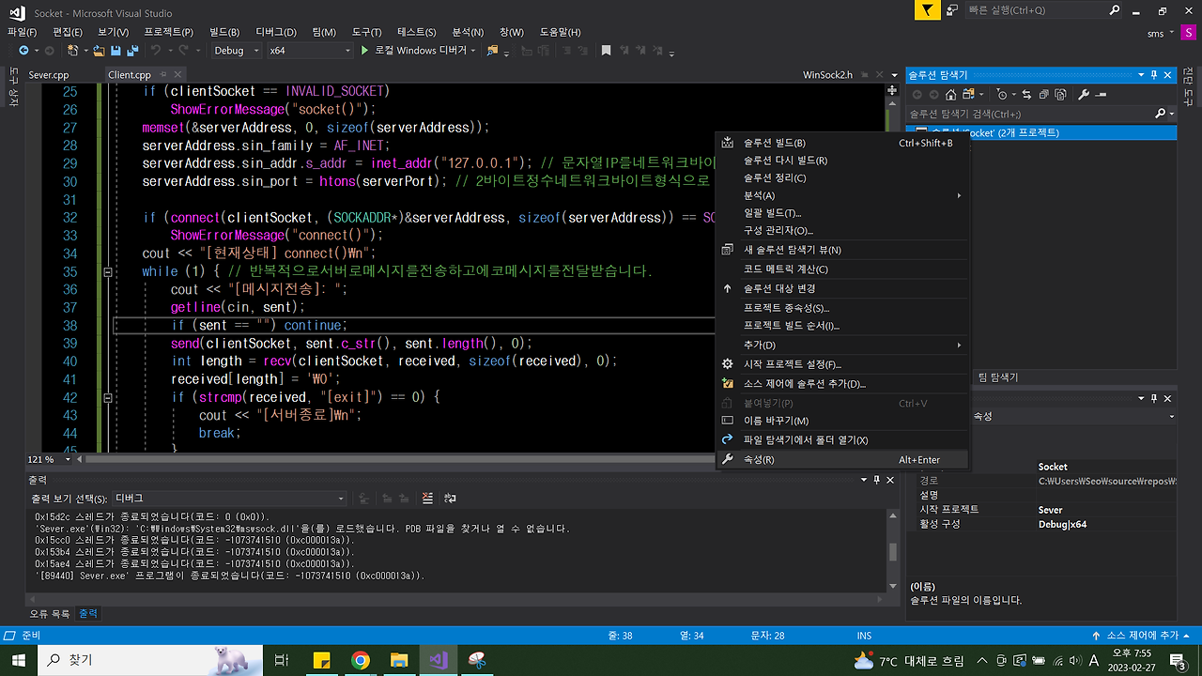The image size is (1202, 676).
Task: Toggle a bookmark using toolbar bookmark icon
Action: [x=606, y=50]
